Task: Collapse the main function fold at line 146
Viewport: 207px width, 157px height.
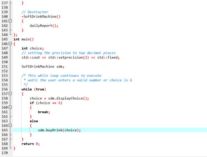Action: tap(10, 44)
